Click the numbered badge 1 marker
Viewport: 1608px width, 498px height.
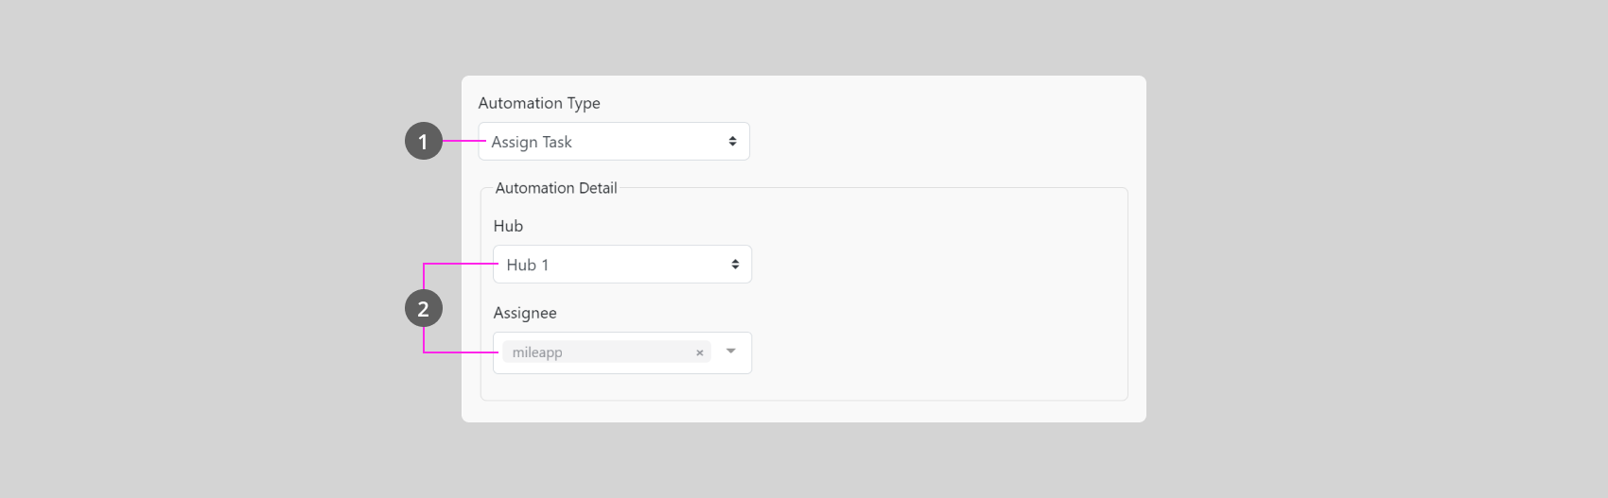click(423, 142)
